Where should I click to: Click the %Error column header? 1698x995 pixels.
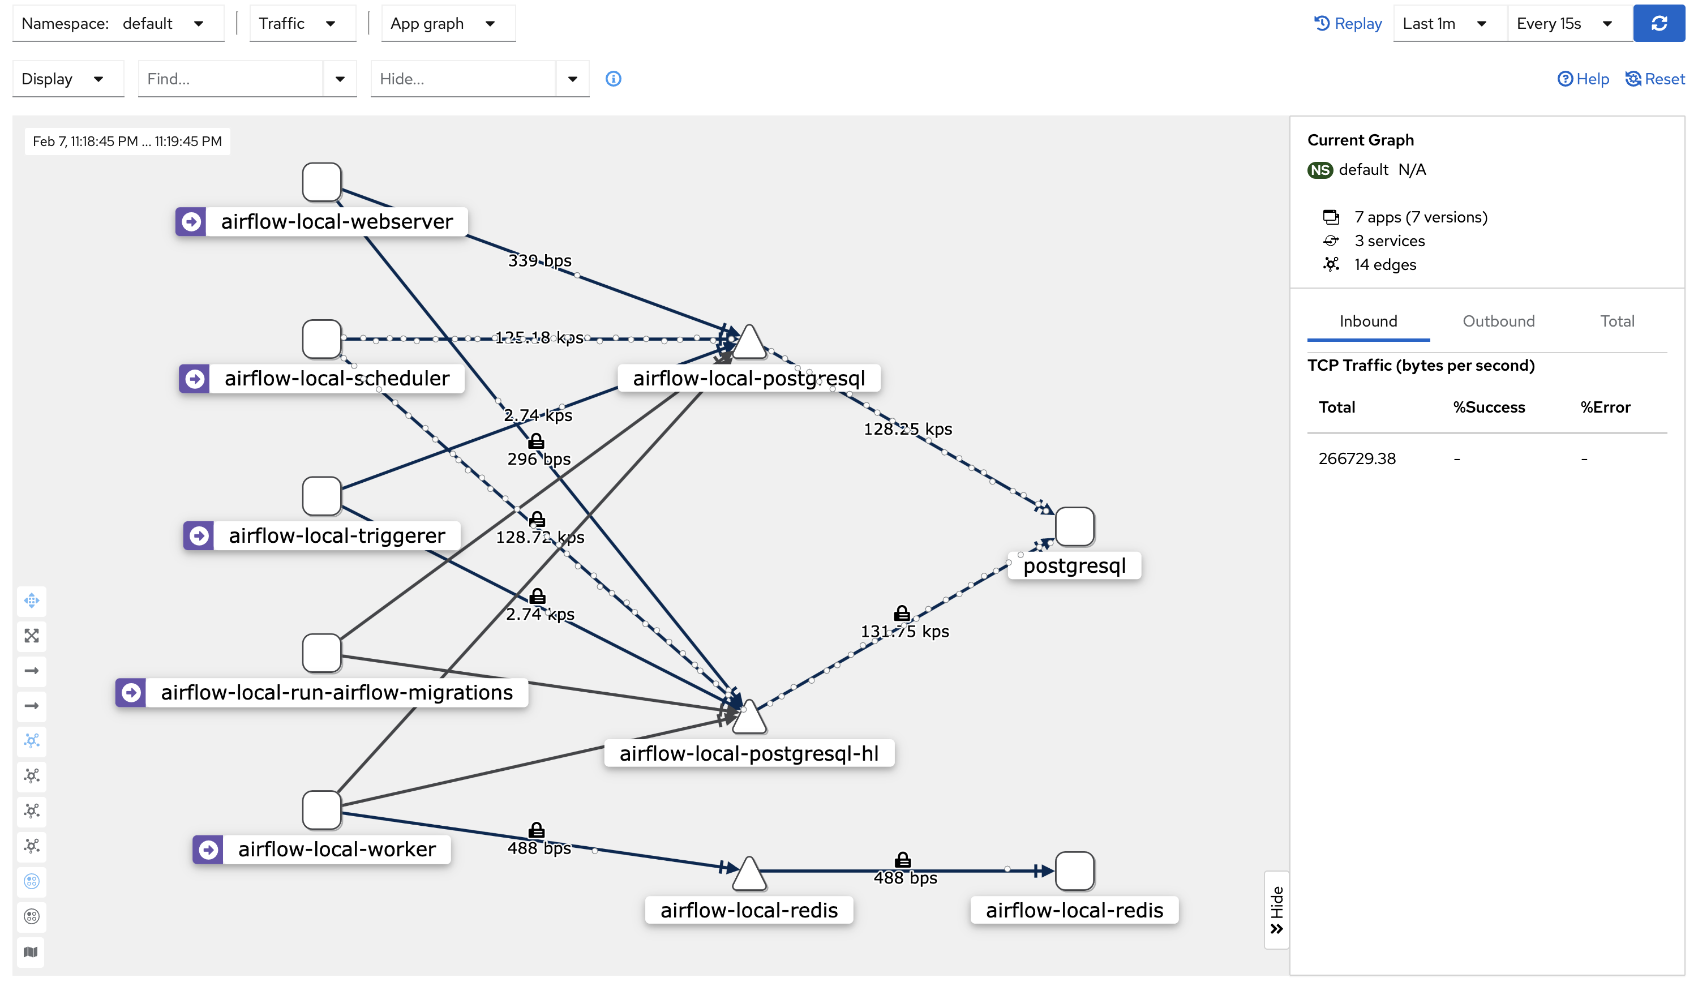point(1605,408)
